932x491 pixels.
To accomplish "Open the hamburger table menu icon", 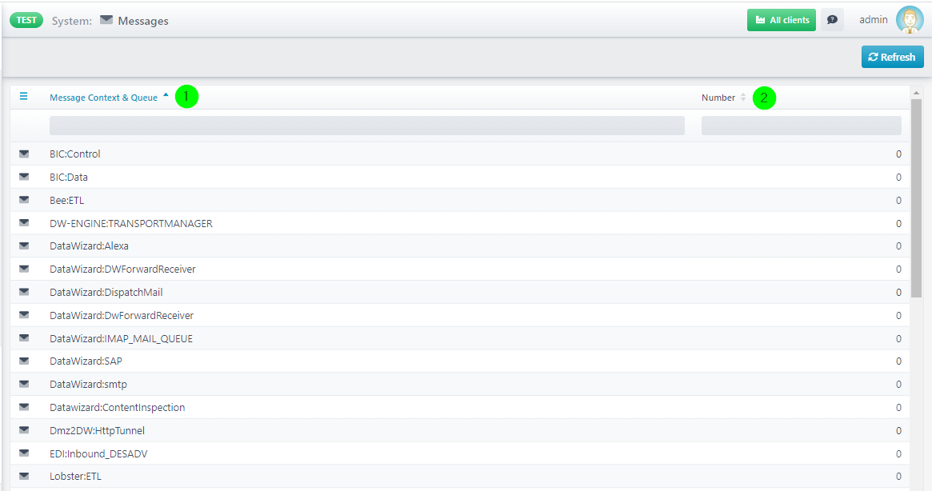I will pyautogui.click(x=23, y=97).
